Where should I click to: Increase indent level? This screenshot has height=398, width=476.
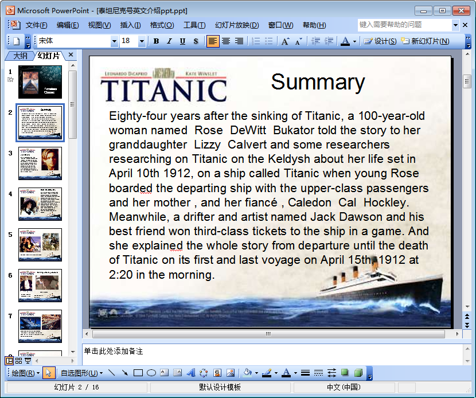(x=329, y=41)
